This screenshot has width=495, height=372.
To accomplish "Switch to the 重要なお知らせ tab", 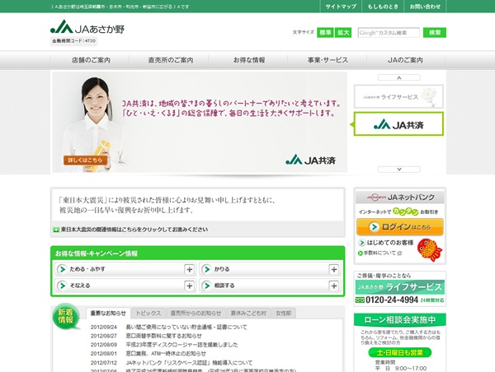I will (108, 313).
